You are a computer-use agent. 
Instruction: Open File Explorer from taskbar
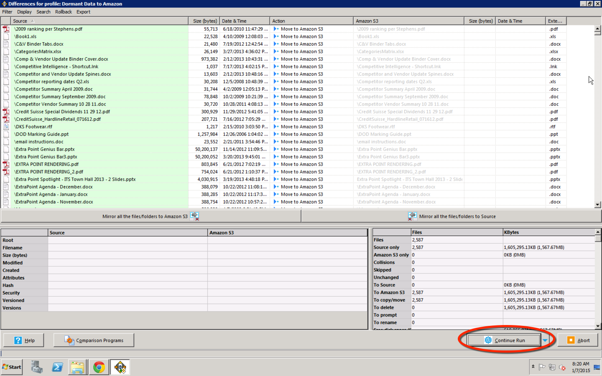click(78, 367)
